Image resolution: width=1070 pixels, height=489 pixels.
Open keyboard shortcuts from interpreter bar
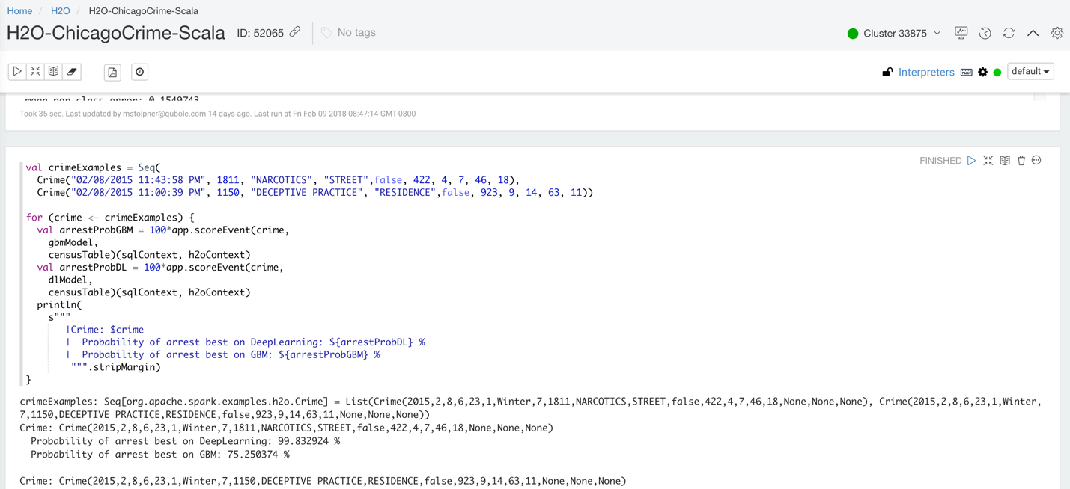point(966,72)
